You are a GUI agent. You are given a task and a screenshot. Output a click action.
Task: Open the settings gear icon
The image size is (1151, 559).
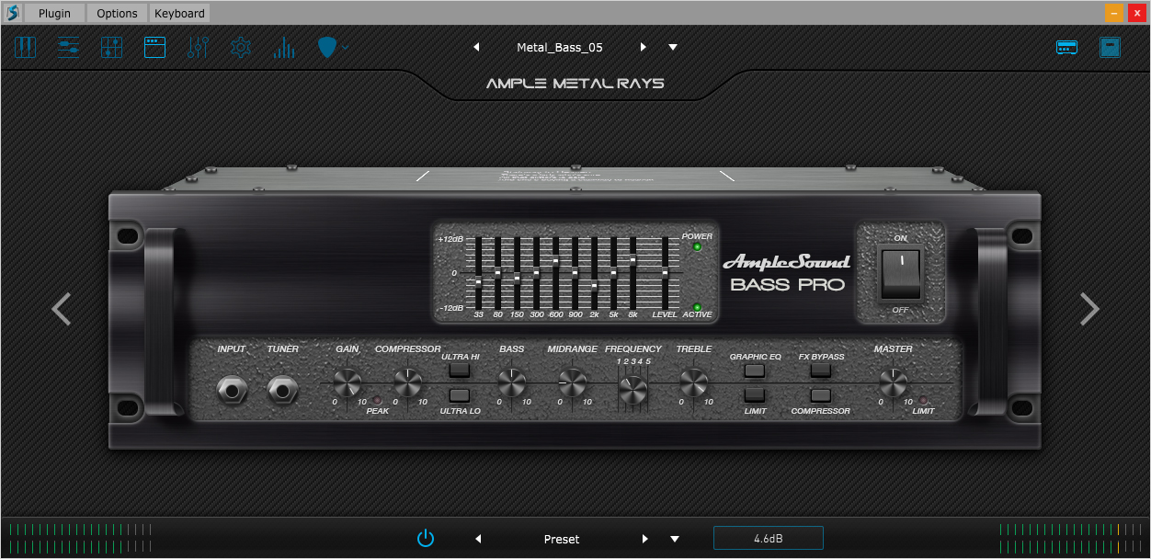coord(241,47)
